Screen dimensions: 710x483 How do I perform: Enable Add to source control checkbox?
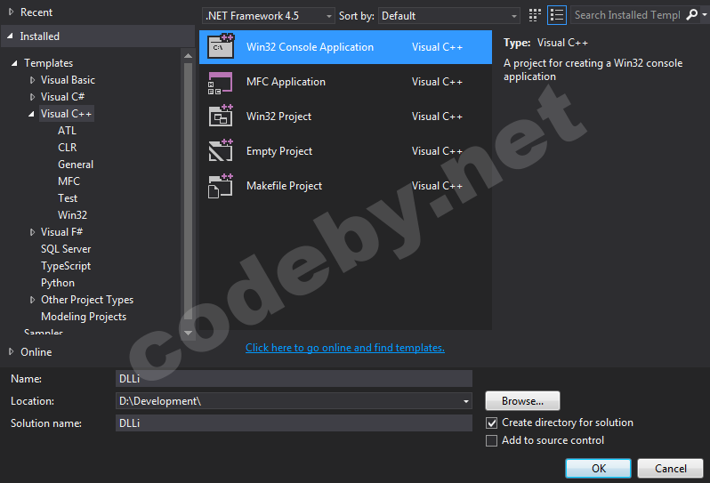point(491,440)
